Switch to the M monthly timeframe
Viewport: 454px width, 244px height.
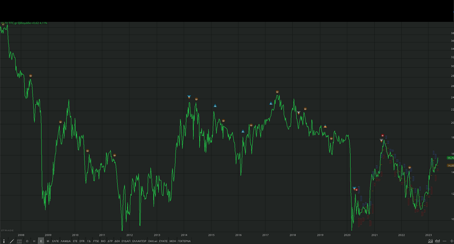48,241
